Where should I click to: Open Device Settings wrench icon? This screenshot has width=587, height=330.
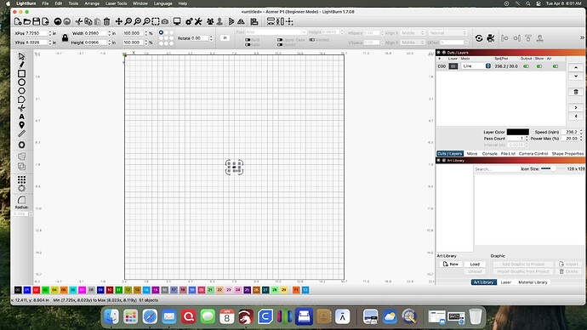coord(198,22)
